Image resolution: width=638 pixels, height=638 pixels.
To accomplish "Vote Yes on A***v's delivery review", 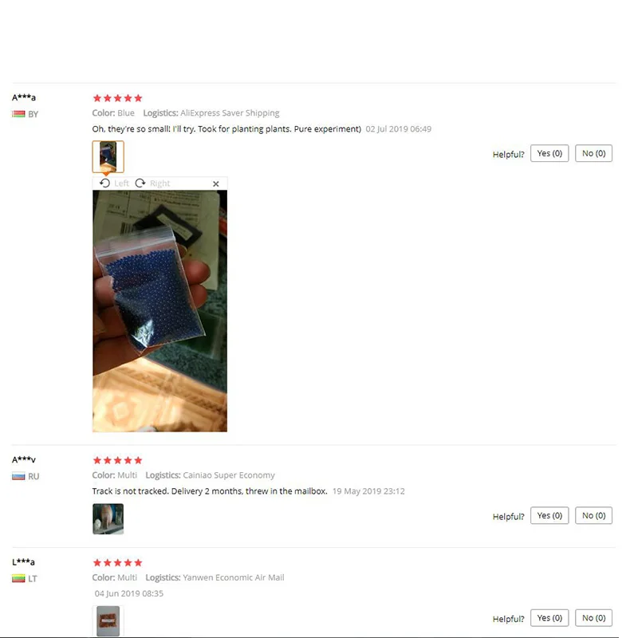I will click(x=549, y=515).
